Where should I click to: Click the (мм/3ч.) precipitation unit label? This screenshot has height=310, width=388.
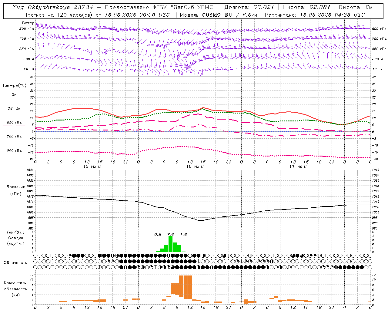point(16,232)
